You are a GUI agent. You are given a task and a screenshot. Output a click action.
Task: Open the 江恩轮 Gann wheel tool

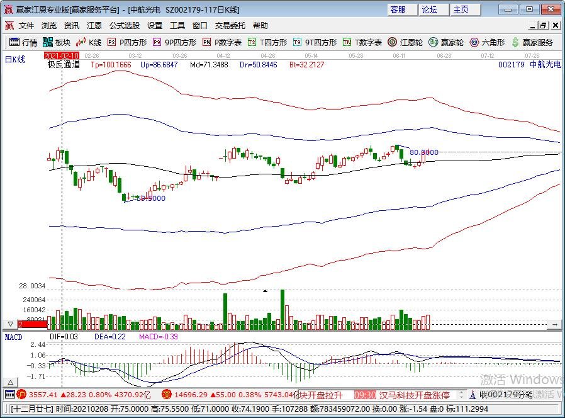click(405, 43)
